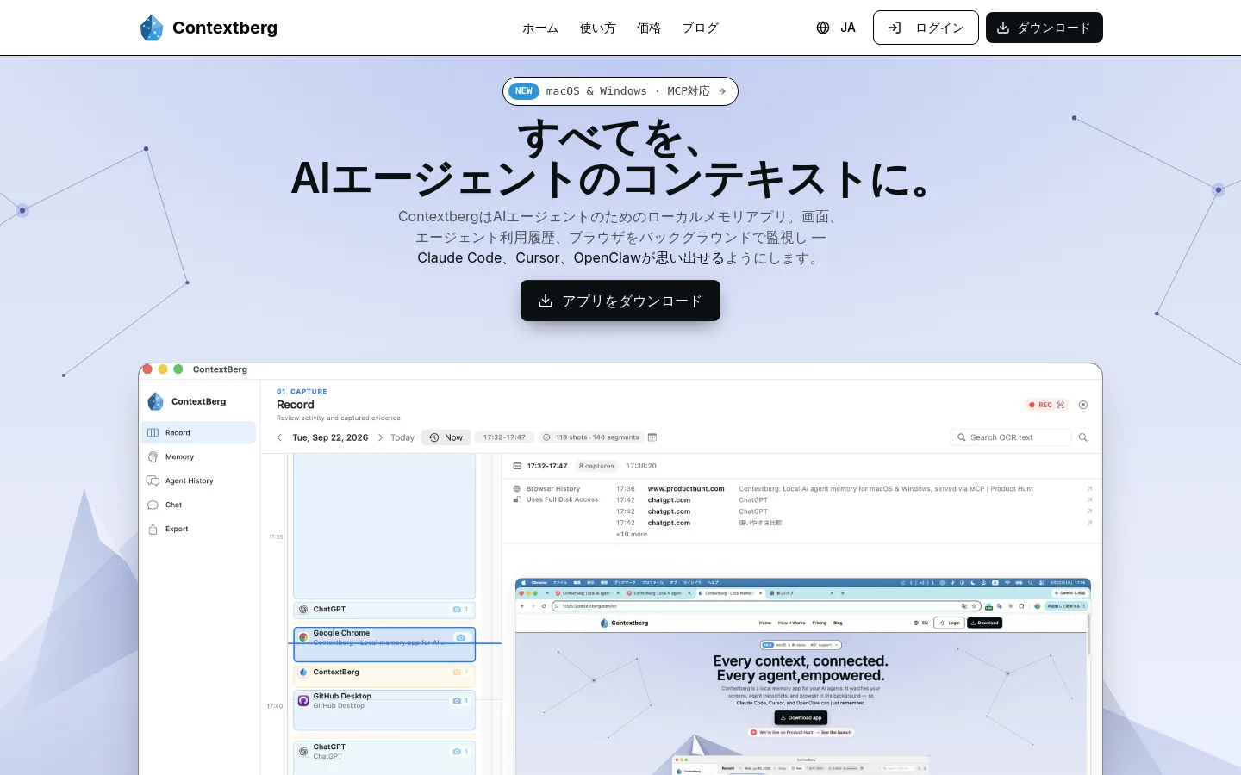Click the 使いやすさ比較 page title text
1241x775 pixels.
tap(760, 523)
